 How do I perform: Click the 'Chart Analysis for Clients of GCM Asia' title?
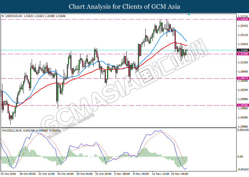point(124,7)
